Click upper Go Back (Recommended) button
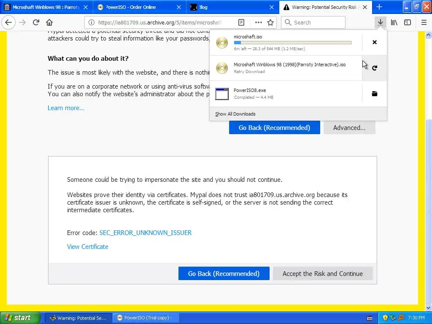This screenshot has height=324, width=432. pyautogui.click(x=274, y=127)
